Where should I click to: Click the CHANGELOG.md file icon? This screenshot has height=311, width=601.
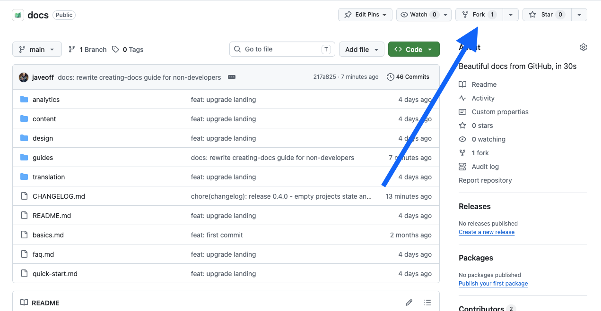click(24, 196)
